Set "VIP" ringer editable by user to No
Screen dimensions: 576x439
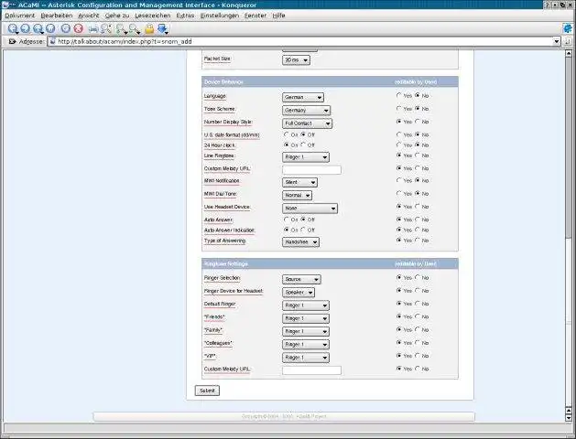click(x=418, y=356)
